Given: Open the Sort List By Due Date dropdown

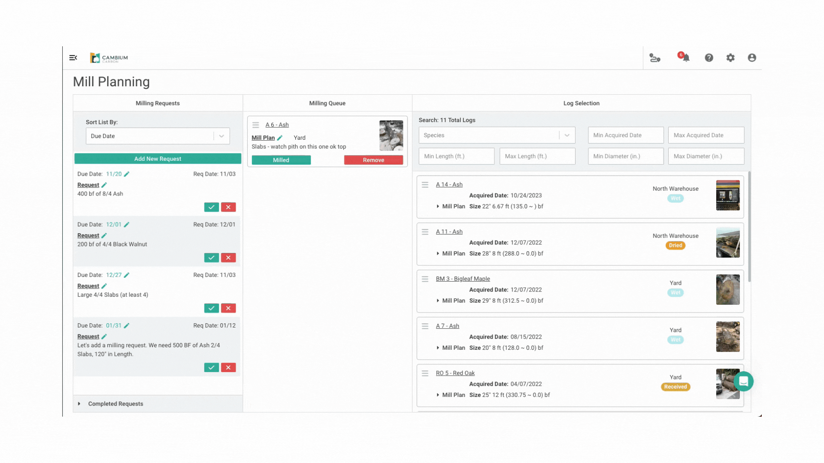Looking at the screenshot, I should [x=158, y=136].
